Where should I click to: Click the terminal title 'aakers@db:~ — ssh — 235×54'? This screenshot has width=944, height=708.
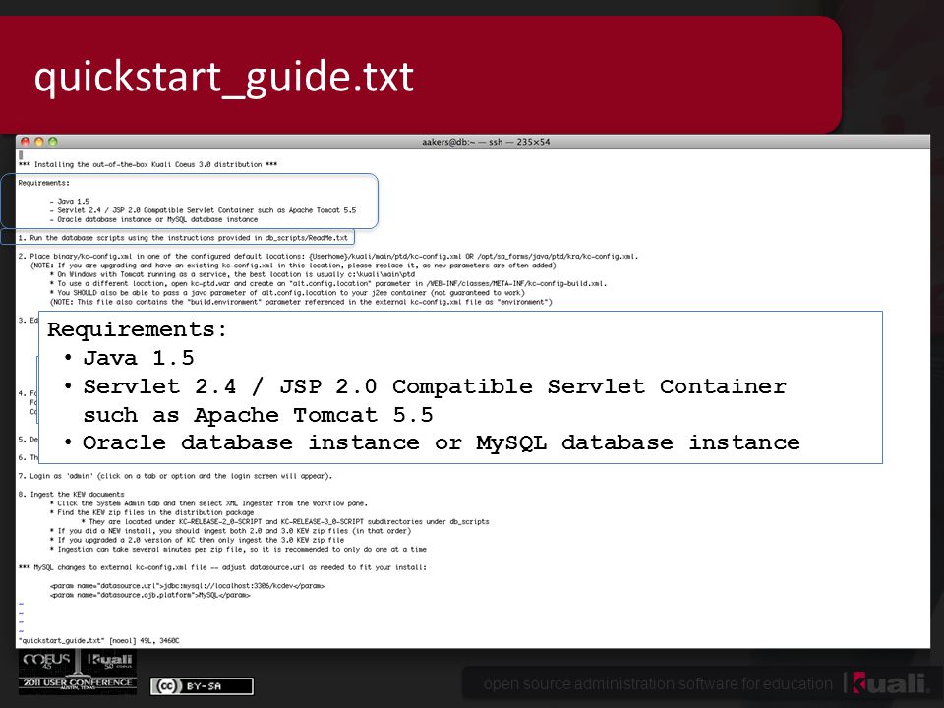pos(485,142)
